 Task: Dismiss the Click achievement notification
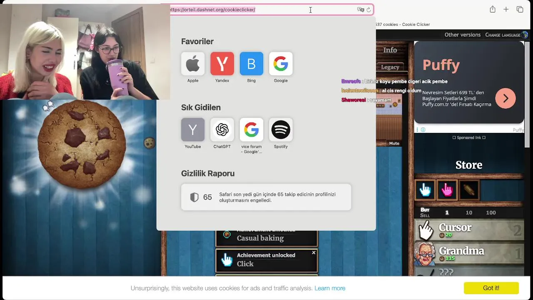click(x=314, y=252)
